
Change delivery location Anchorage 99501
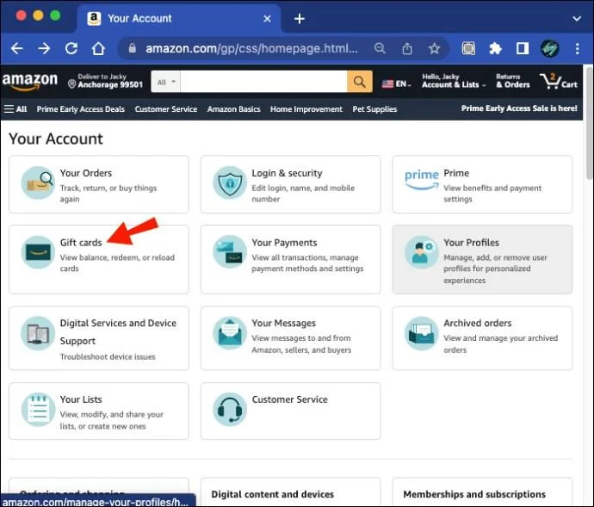[105, 81]
